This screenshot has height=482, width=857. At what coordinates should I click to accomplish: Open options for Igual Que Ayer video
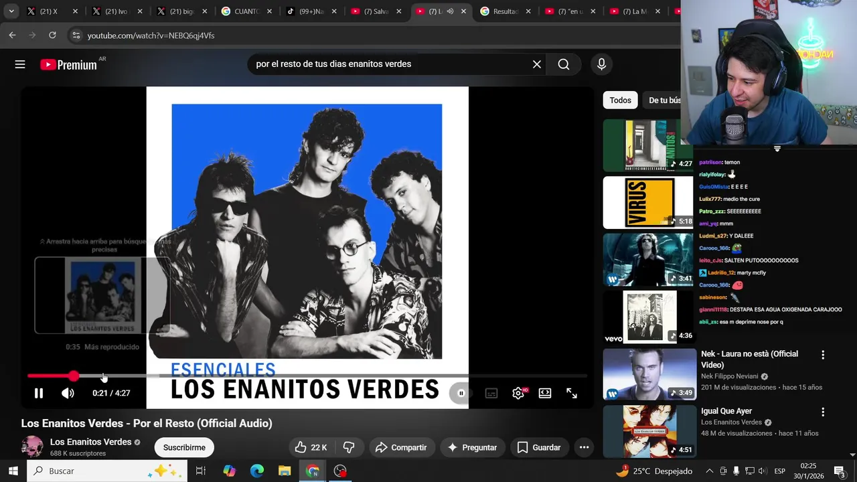pyautogui.click(x=823, y=412)
